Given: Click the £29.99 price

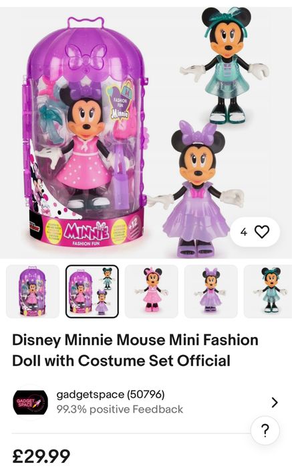Looking at the screenshot, I should 41,456.
